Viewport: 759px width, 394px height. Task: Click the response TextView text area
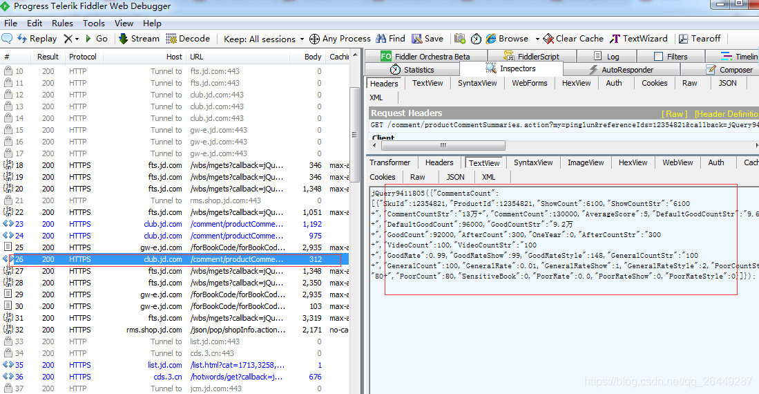[x=564, y=290]
